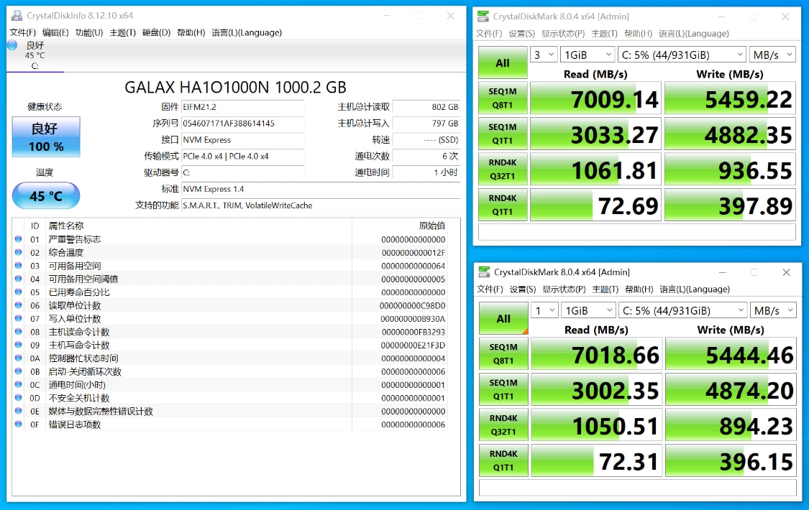This screenshot has width=809, height=510.
Task: Open the MB/s units dropdown
Action: [773, 54]
